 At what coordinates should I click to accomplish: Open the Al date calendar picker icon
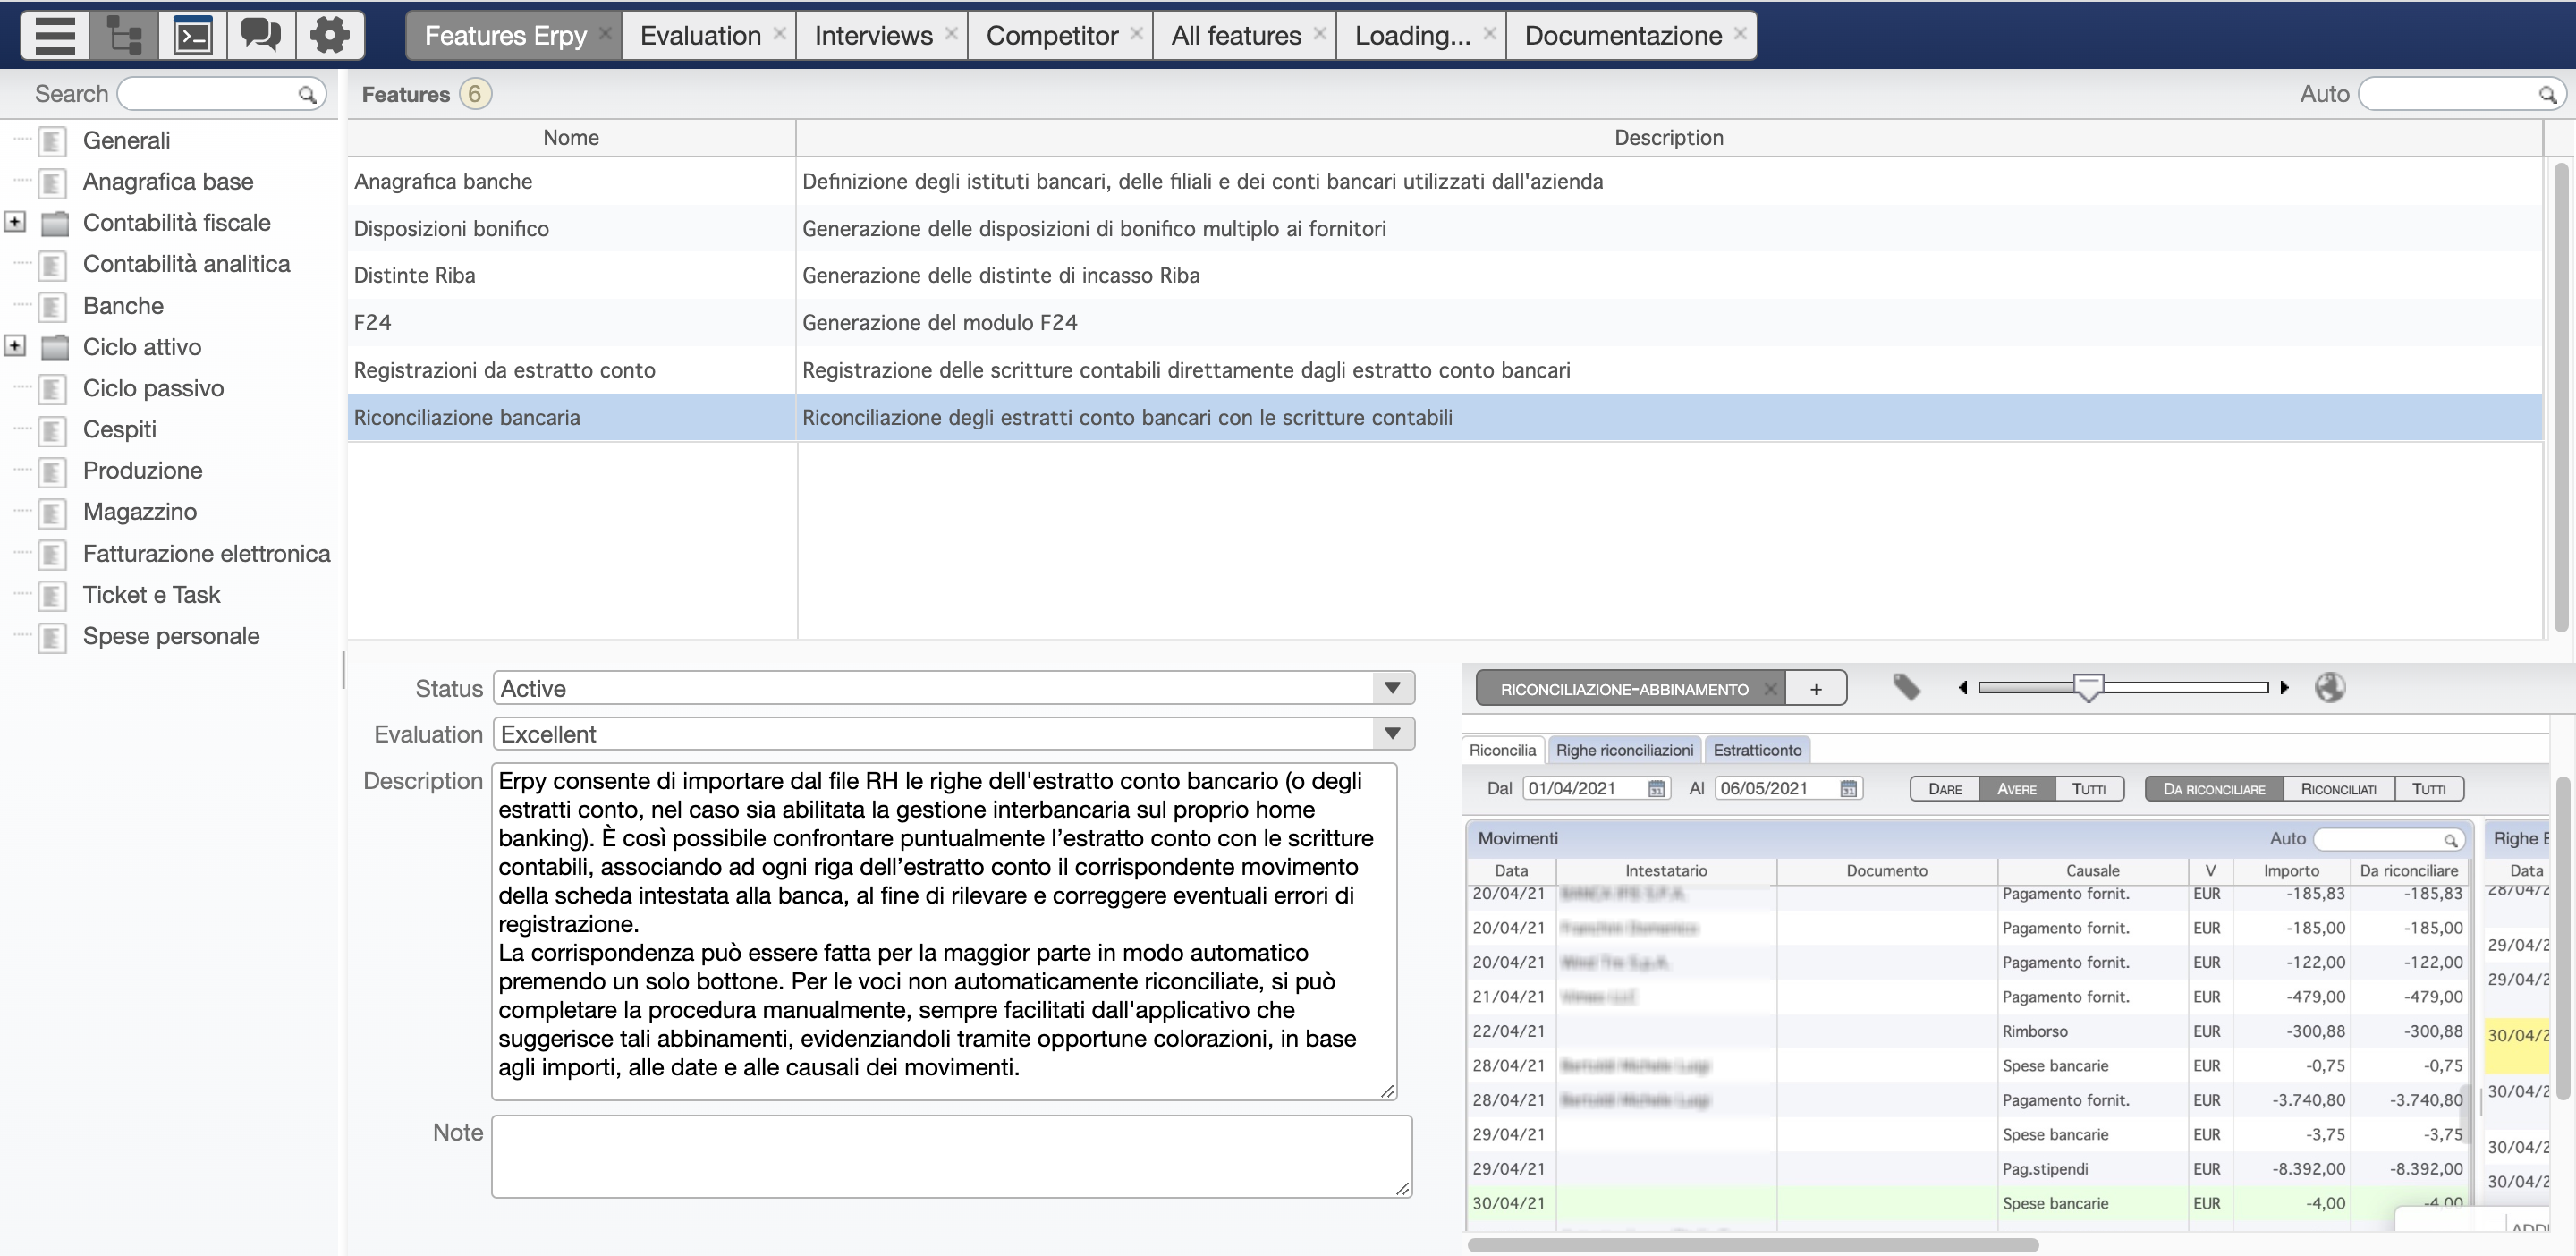[1848, 788]
